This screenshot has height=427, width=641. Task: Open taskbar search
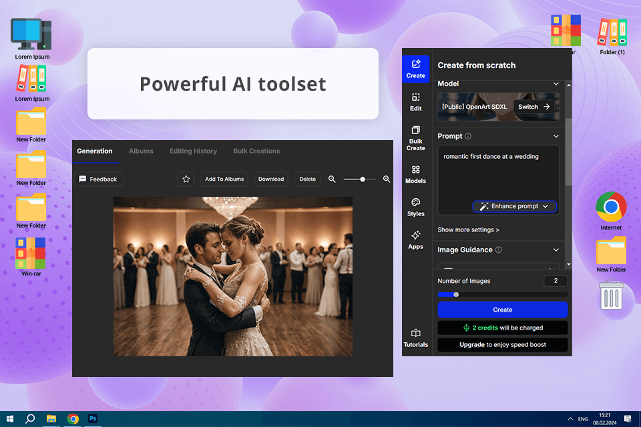(x=30, y=419)
